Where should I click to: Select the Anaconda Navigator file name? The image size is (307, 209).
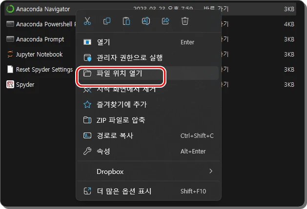43,9
